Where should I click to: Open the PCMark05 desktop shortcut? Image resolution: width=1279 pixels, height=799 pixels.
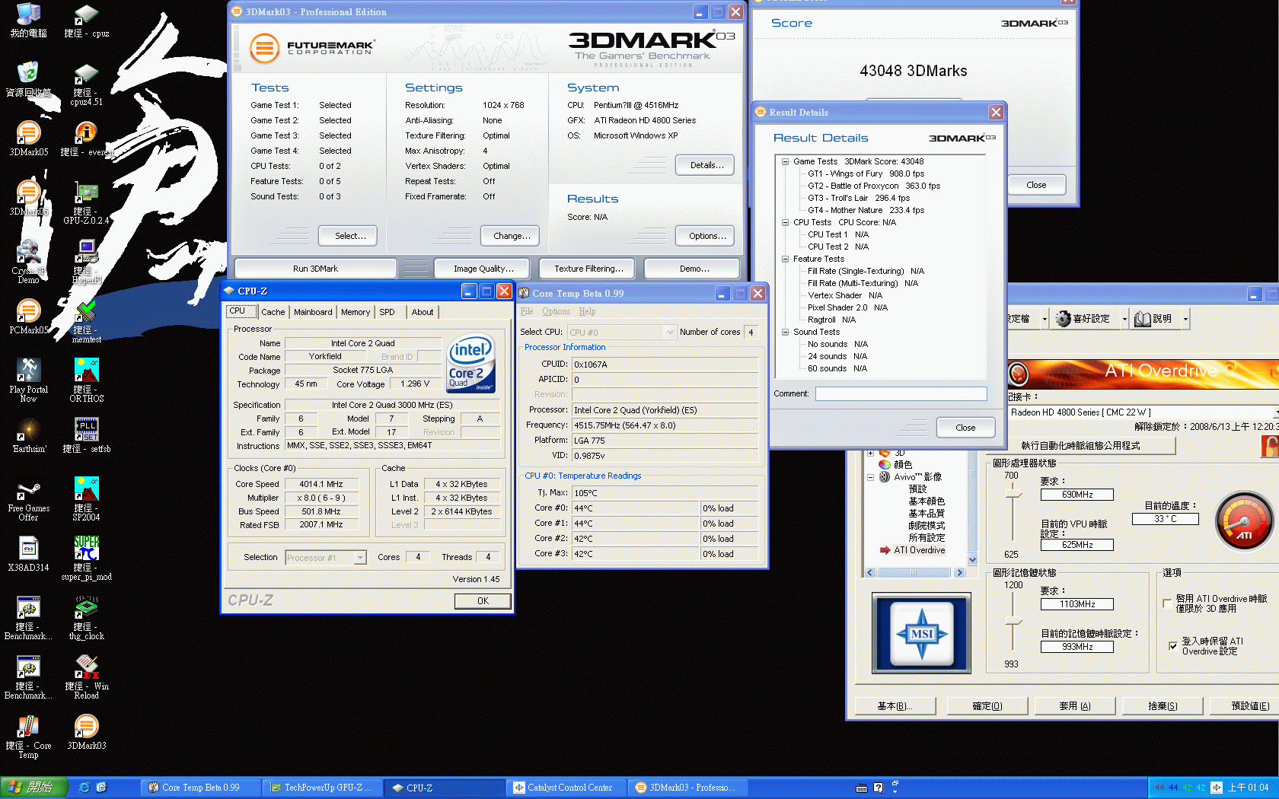[x=28, y=316]
